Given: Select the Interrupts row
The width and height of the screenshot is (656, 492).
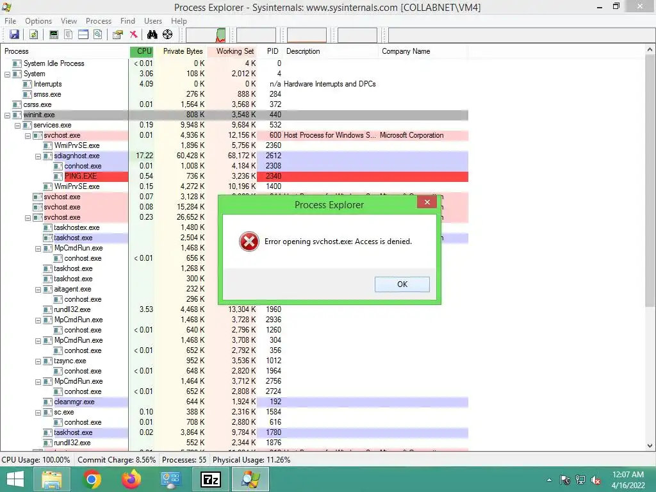Looking at the screenshot, I should [x=234, y=84].
